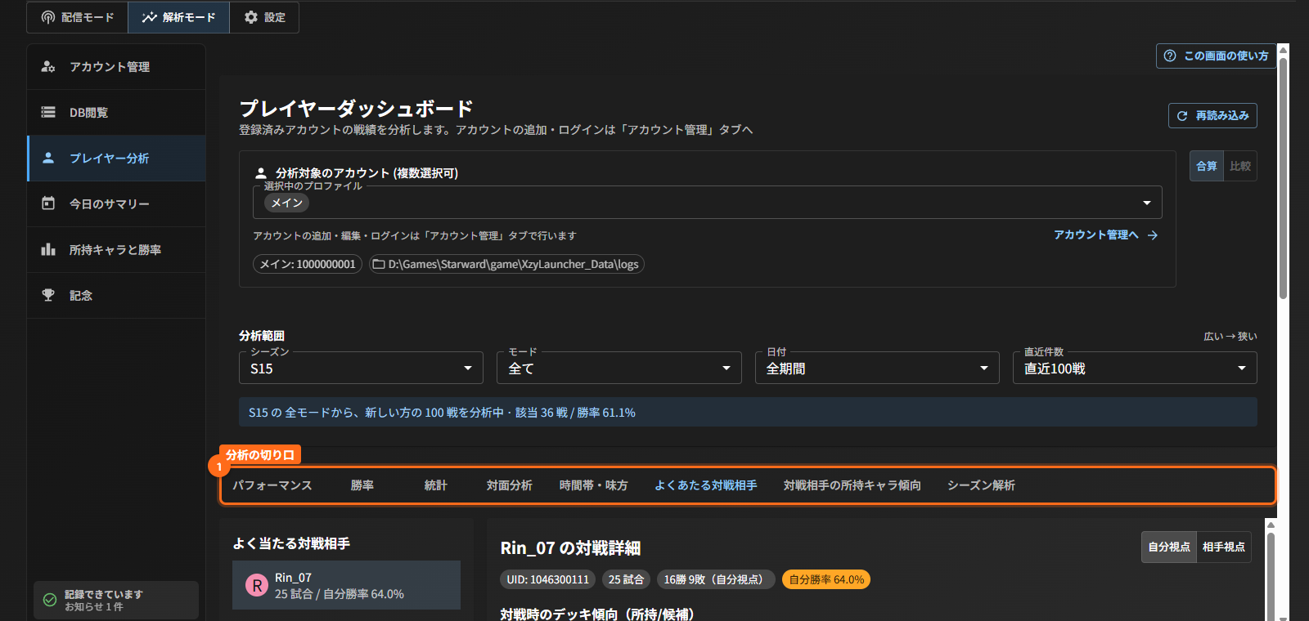Open the 選択中のプロファイル dropdown
This screenshot has height=621, width=1309.
click(708, 203)
